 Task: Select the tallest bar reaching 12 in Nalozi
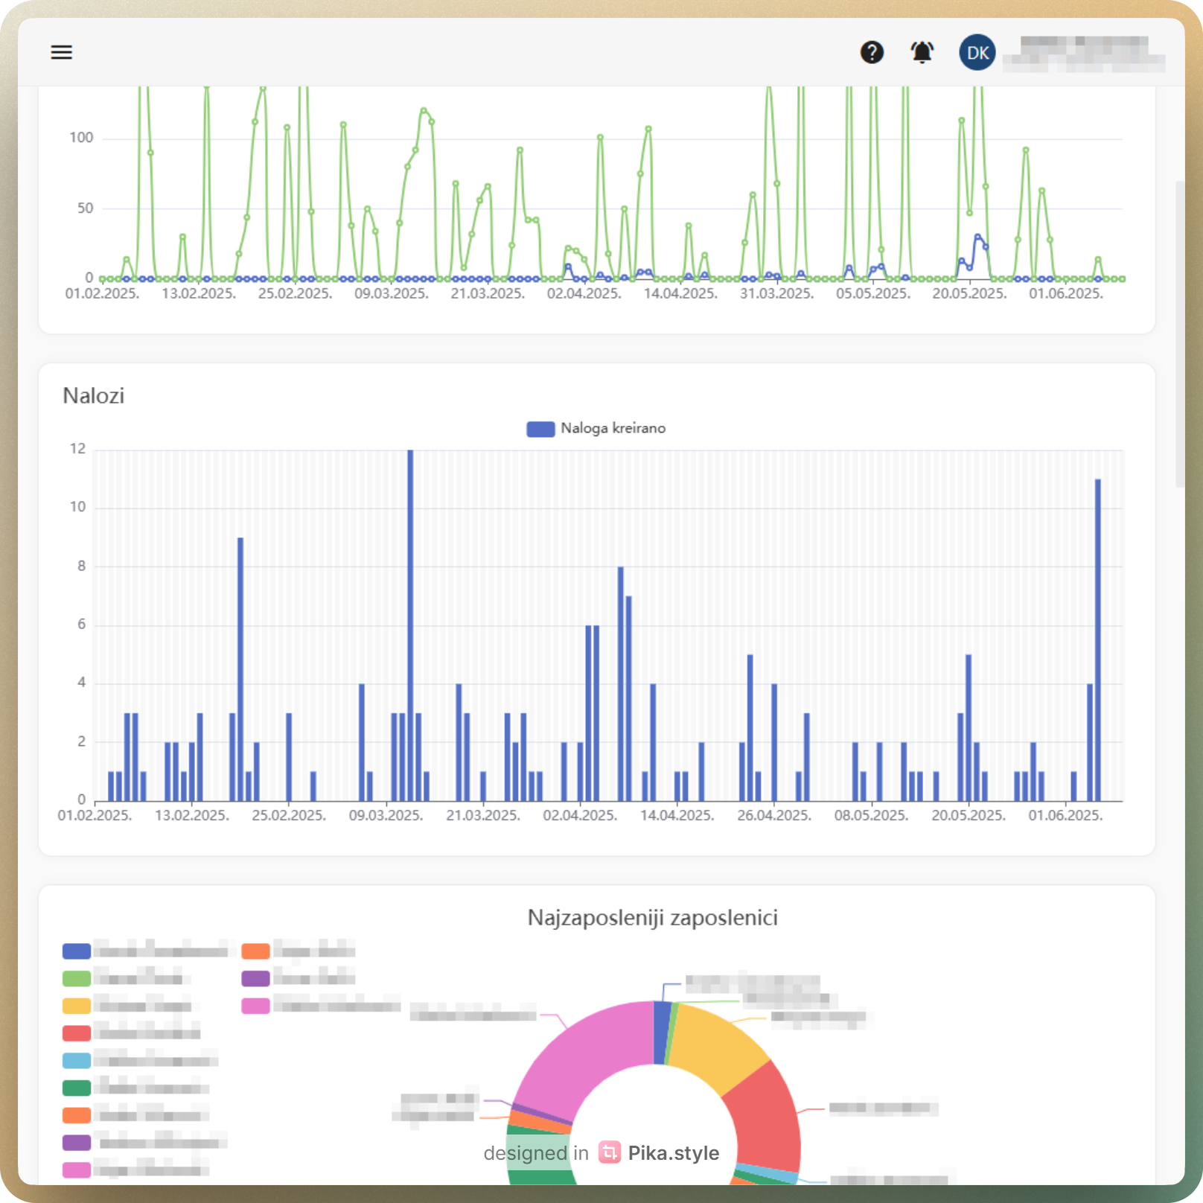pos(410,625)
